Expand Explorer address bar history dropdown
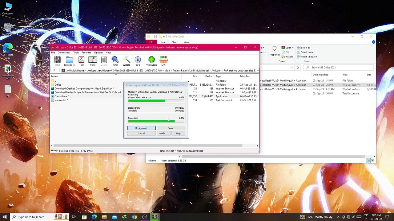 click(x=291, y=68)
